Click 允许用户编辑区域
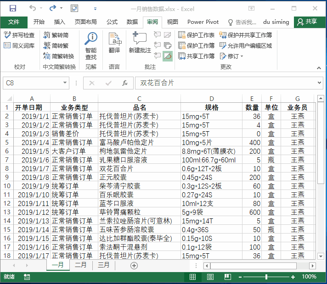The image size is (327, 284). click(246, 45)
